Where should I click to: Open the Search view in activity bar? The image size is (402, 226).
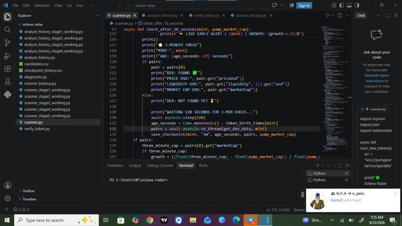pyautogui.click(x=8, y=30)
